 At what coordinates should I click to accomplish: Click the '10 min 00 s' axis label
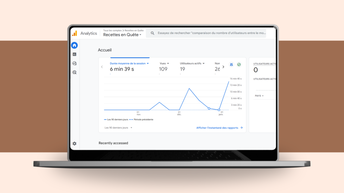point(235,92)
